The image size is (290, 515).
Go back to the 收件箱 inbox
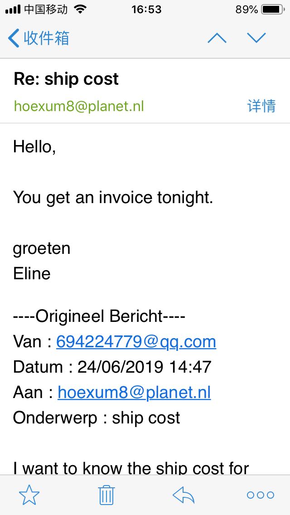39,38
